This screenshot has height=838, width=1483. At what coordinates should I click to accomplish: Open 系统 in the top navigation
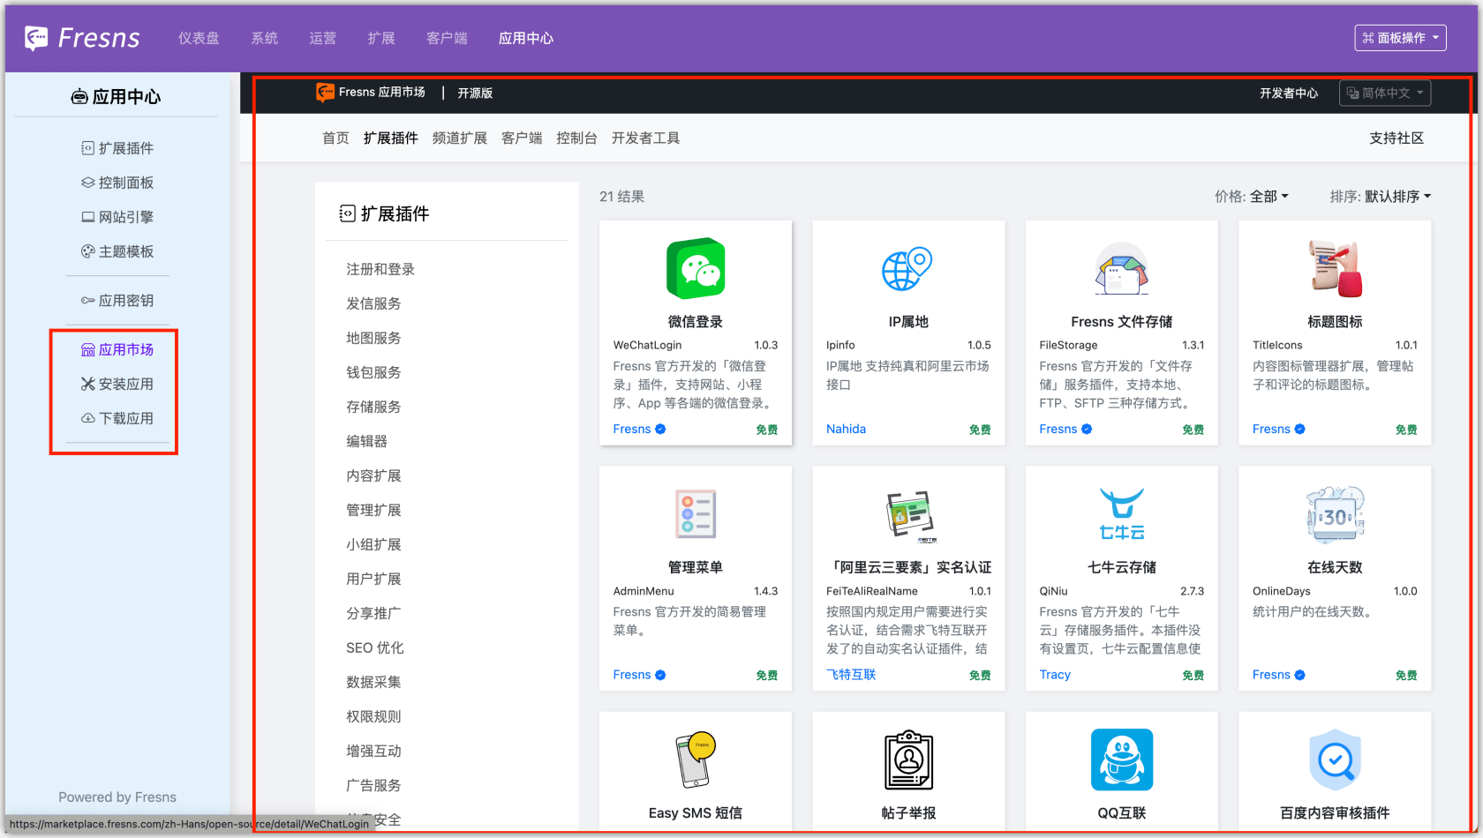pyautogui.click(x=265, y=38)
